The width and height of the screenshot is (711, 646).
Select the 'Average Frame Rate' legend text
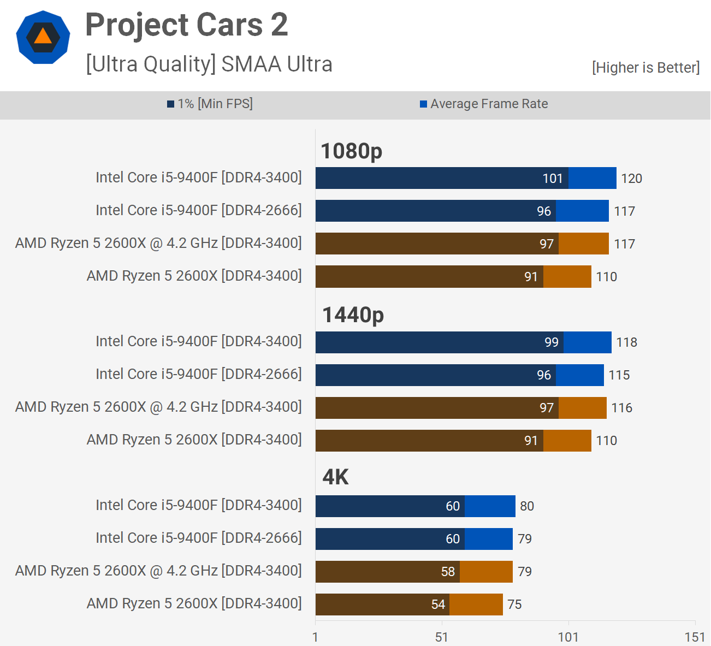[489, 104]
